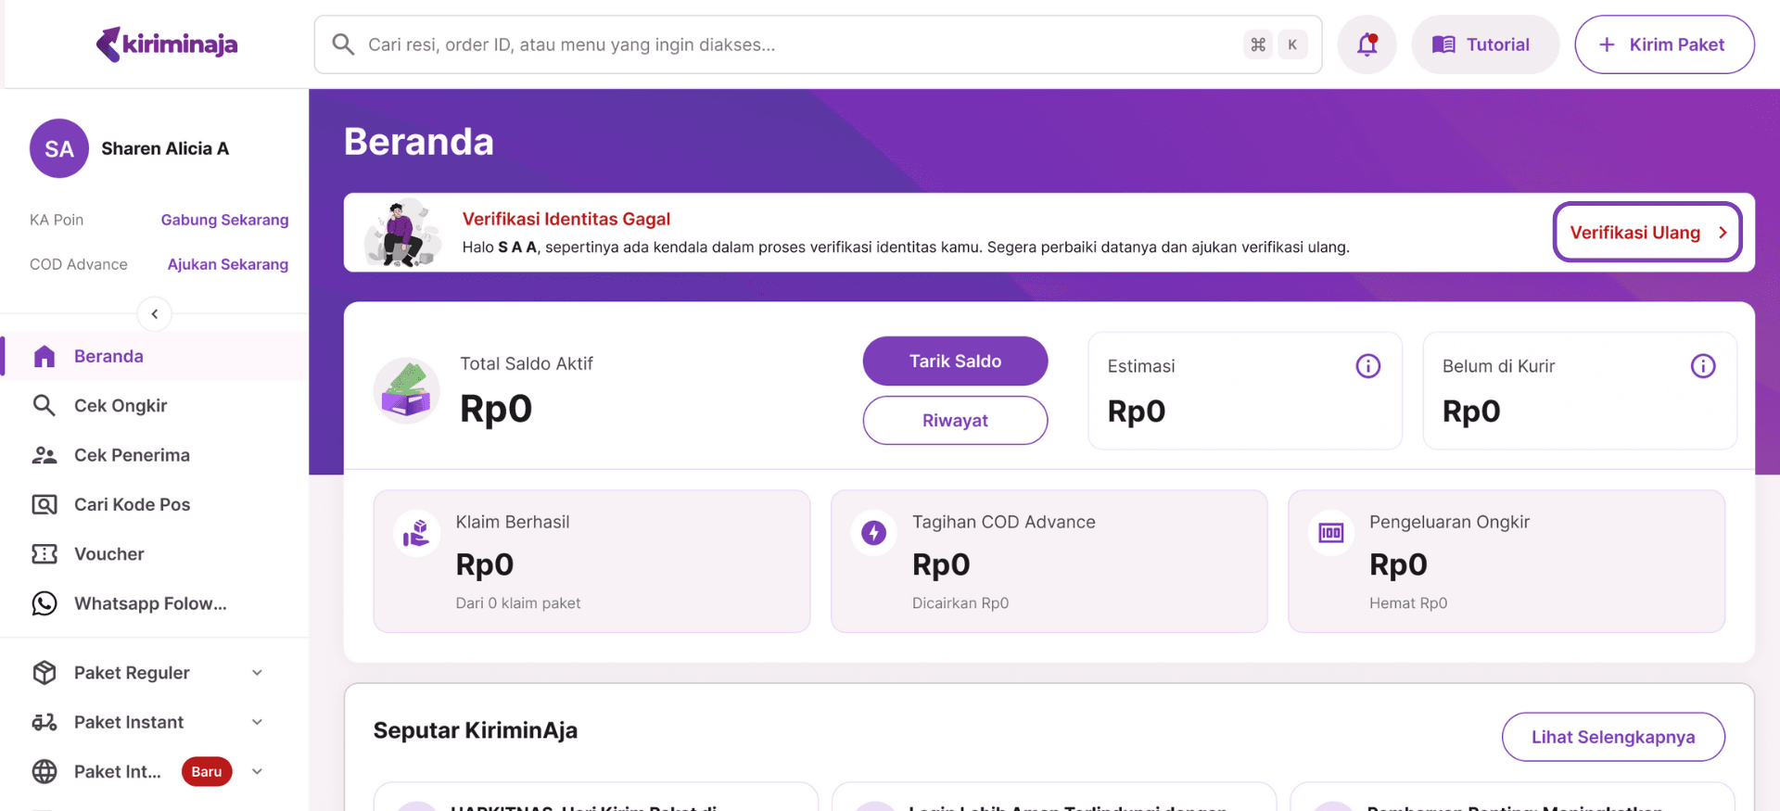Screen dimensions: 1780x811
Task: Click the Verifikasi Ulang button
Action: coord(1646,232)
